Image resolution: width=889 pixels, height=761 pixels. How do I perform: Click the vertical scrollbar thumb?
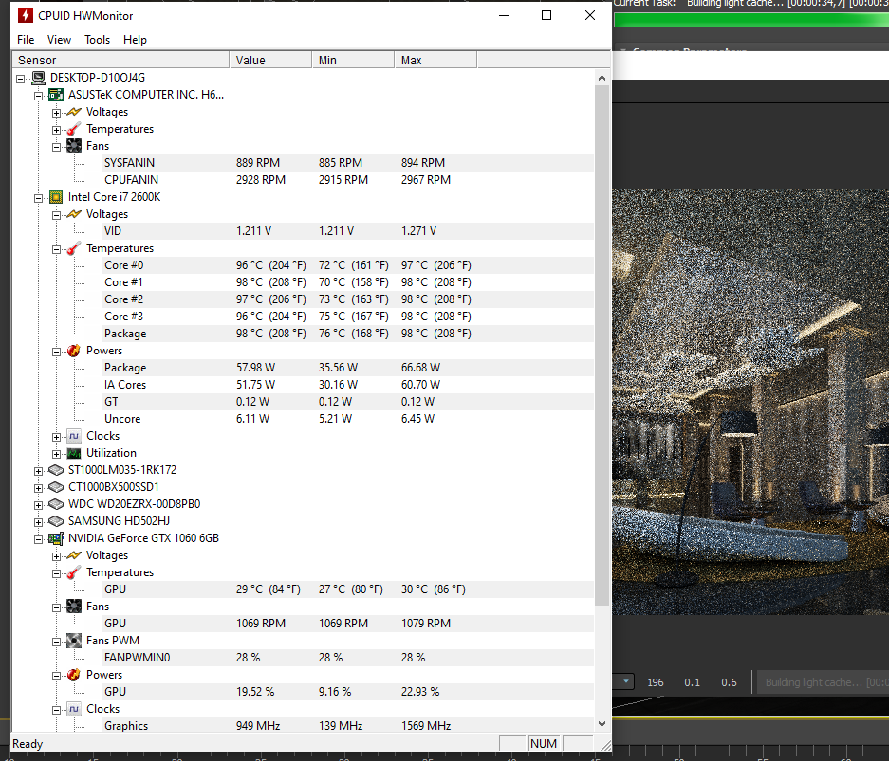pos(602,345)
